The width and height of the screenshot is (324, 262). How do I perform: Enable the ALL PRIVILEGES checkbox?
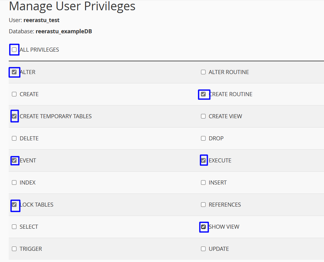click(x=14, y=50)
